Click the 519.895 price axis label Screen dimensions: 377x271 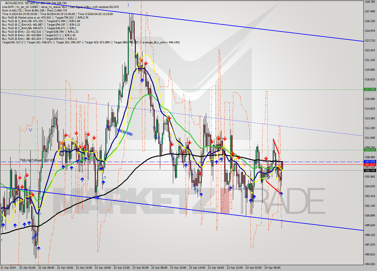click(x=370, y=70)
